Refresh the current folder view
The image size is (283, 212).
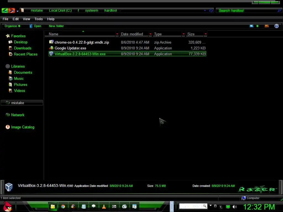211,10
